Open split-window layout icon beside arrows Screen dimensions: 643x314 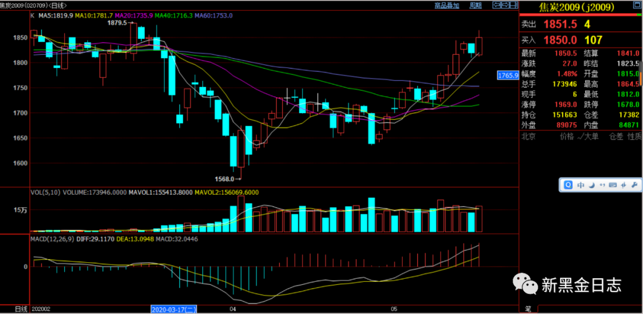[514, 5]
